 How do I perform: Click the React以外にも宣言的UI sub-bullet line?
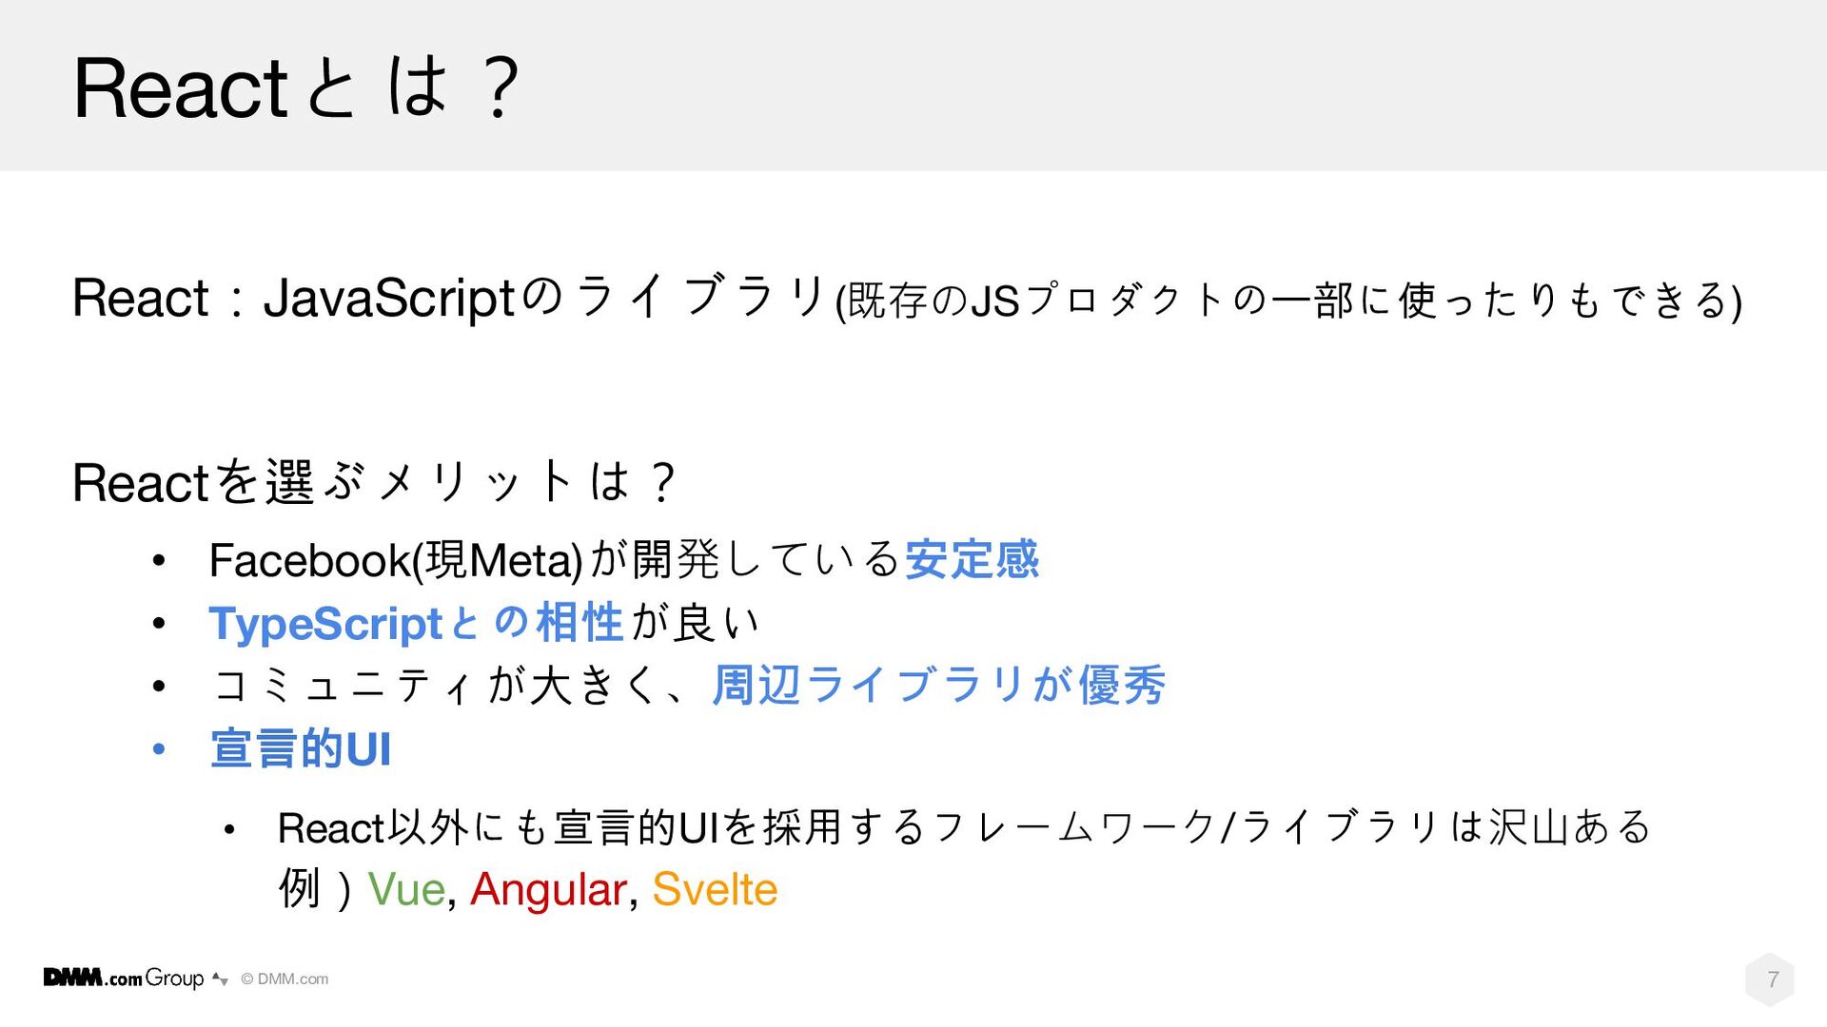pos(964,826)
